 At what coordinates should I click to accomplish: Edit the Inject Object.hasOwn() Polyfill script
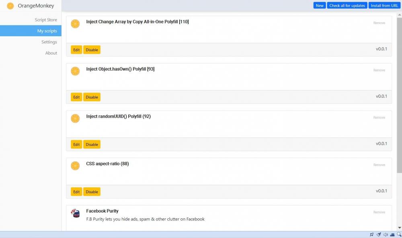[x=76, y=97]
